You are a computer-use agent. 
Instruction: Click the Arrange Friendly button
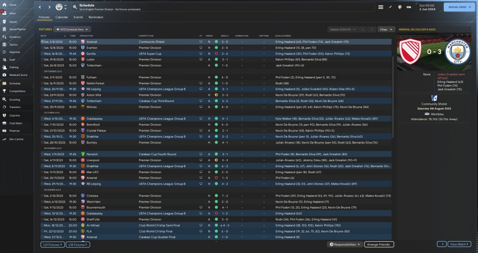click(379, 244)
